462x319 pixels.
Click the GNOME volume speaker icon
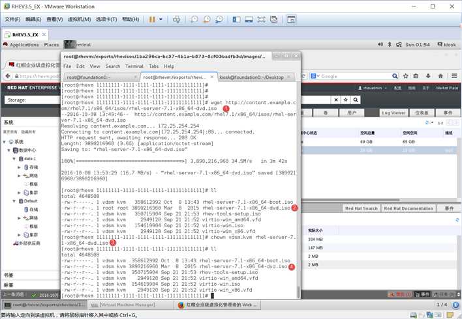pyautogui.click(x=380, y=44)
